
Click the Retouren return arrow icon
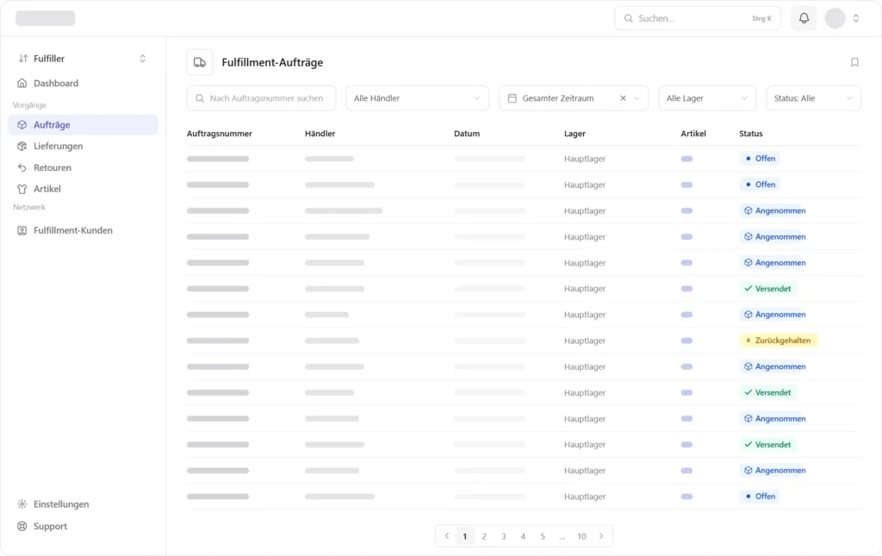(22, 168)
